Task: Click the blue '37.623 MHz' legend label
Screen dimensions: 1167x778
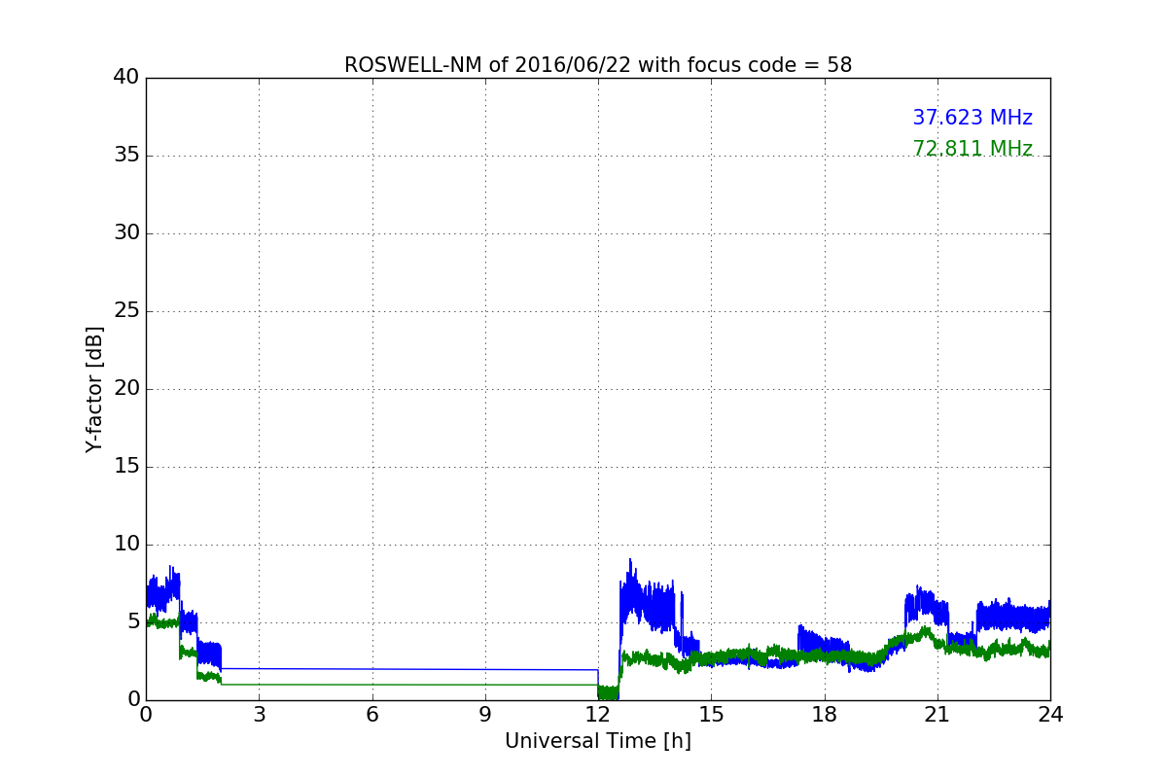Action: (972, 118)
